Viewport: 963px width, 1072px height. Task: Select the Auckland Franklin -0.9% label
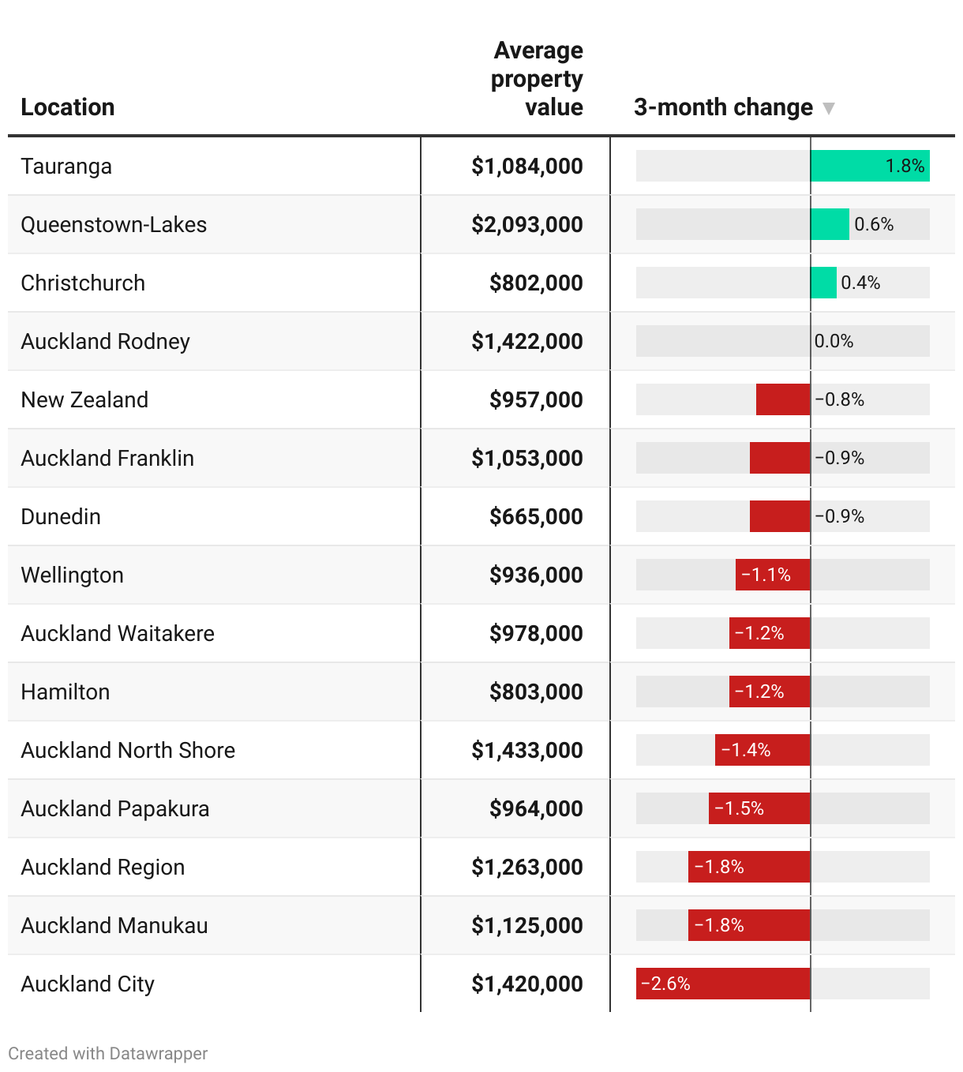click(x=839, y=459)
